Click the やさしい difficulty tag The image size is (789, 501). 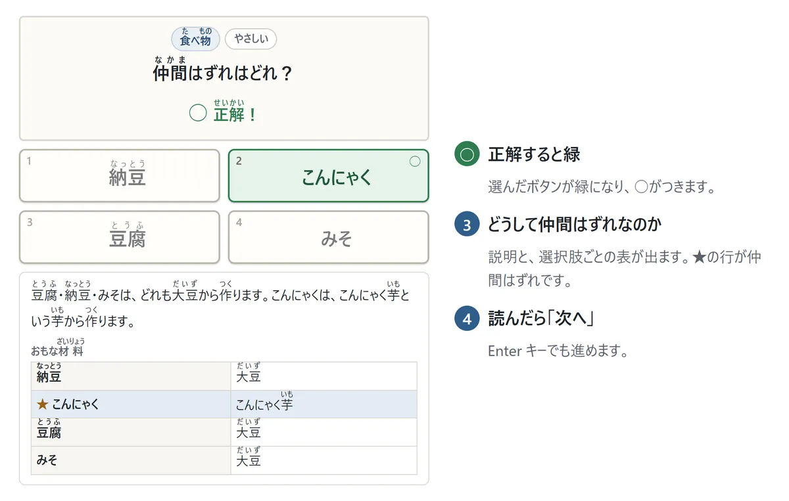(251, 39)
